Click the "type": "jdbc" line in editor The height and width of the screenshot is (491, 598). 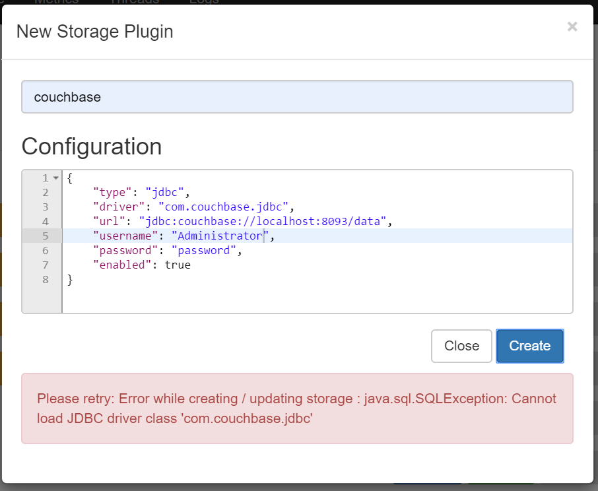(x=141, y=192)
